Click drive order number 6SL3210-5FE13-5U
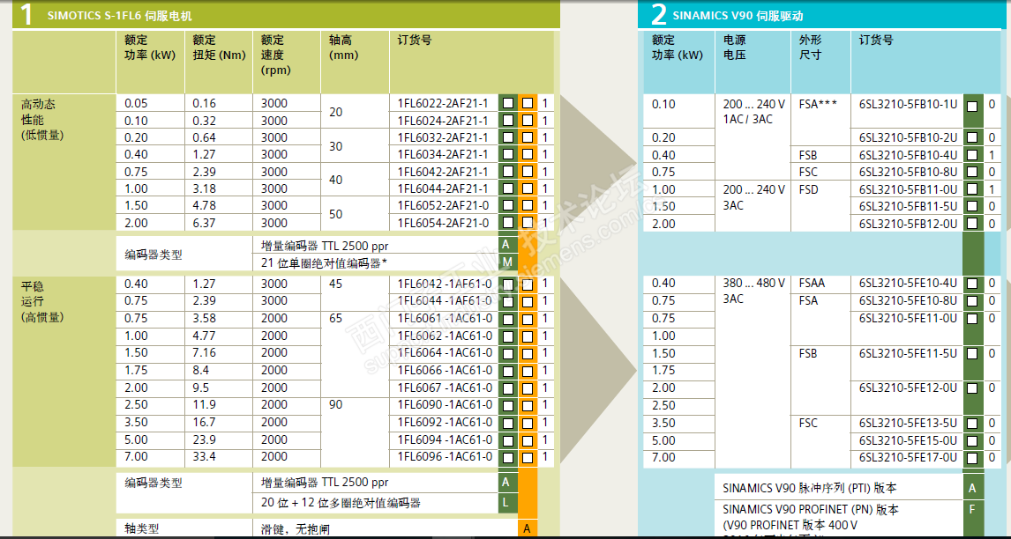The width and height of the screenshot is (1011, 539). tap(908, 423)
